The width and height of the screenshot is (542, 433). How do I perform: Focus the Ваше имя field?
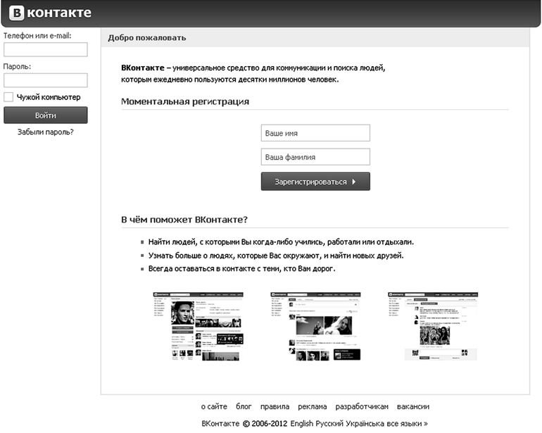pos(315,133)
